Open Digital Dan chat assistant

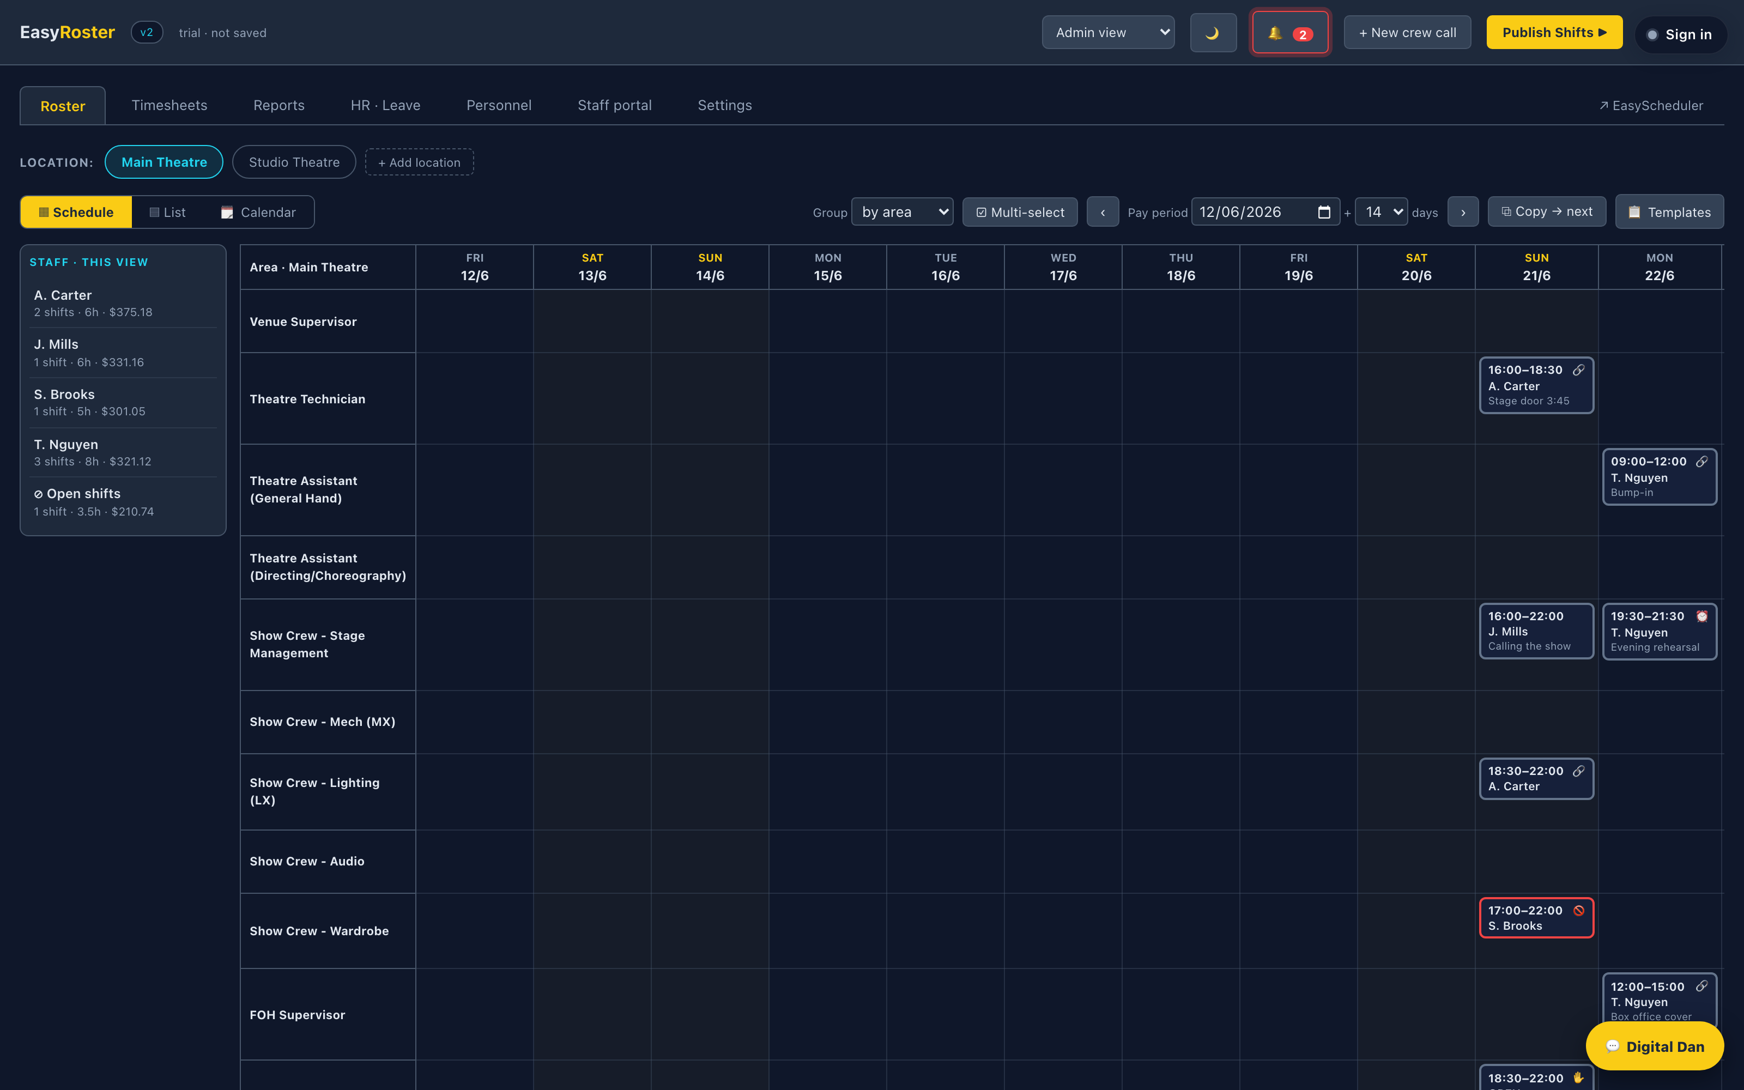(1655, 1046)
